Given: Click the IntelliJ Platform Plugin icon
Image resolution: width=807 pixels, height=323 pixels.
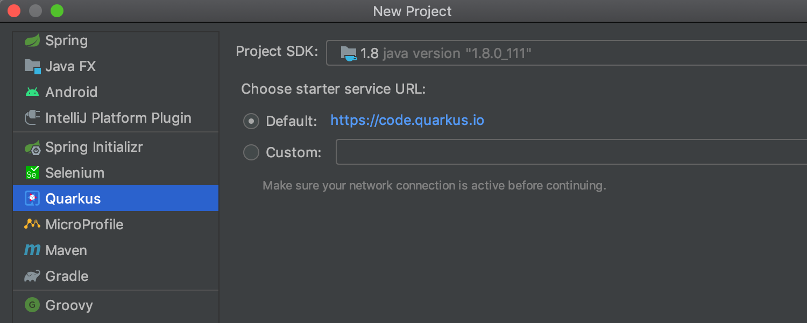Looking at the screenshot, I should click(32, 117).
